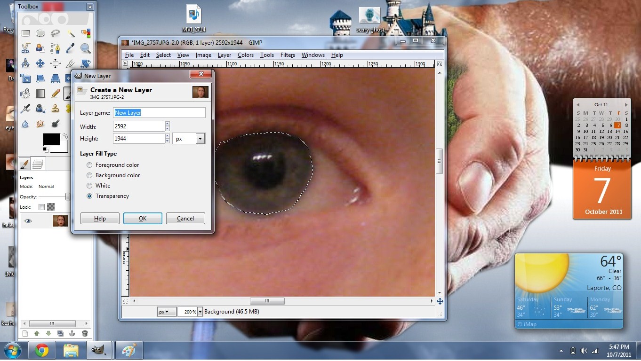Select the Free Select lasso tool
This screenshot has width=641, height=361.
click(x=56, y=33)
